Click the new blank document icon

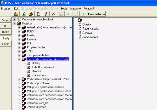point(39,14)
